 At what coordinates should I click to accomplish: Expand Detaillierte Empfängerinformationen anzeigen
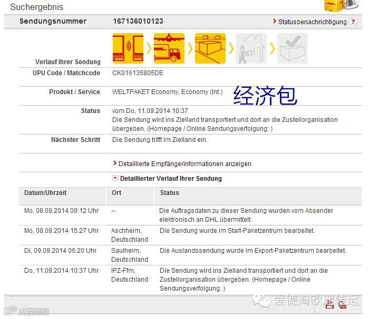pos(185,164)
